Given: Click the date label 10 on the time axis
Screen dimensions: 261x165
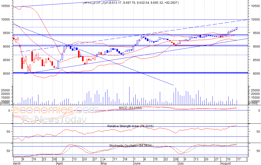Looking at the screenshot, I should 229,159.
